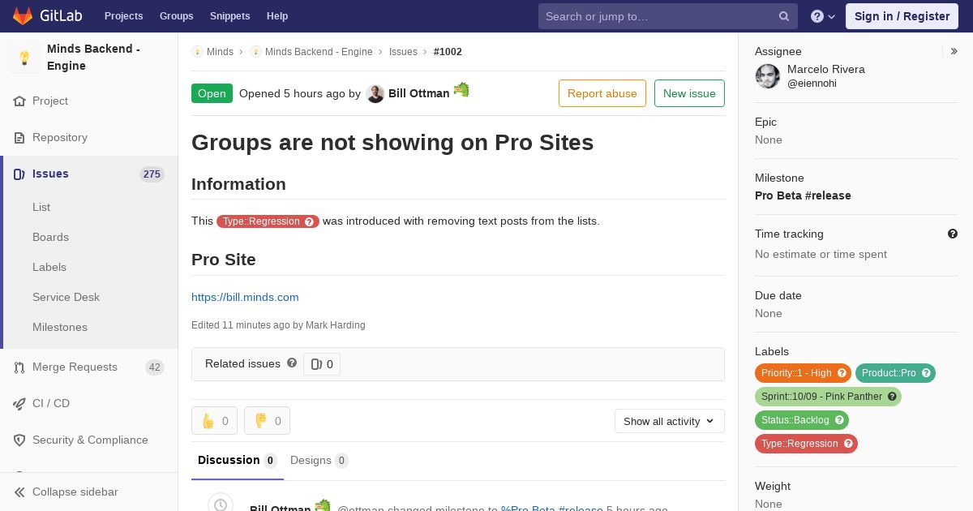Click the help icon on Status::Backlog label
The height and width of the screenshot is (511, 973).
point(839,420)
